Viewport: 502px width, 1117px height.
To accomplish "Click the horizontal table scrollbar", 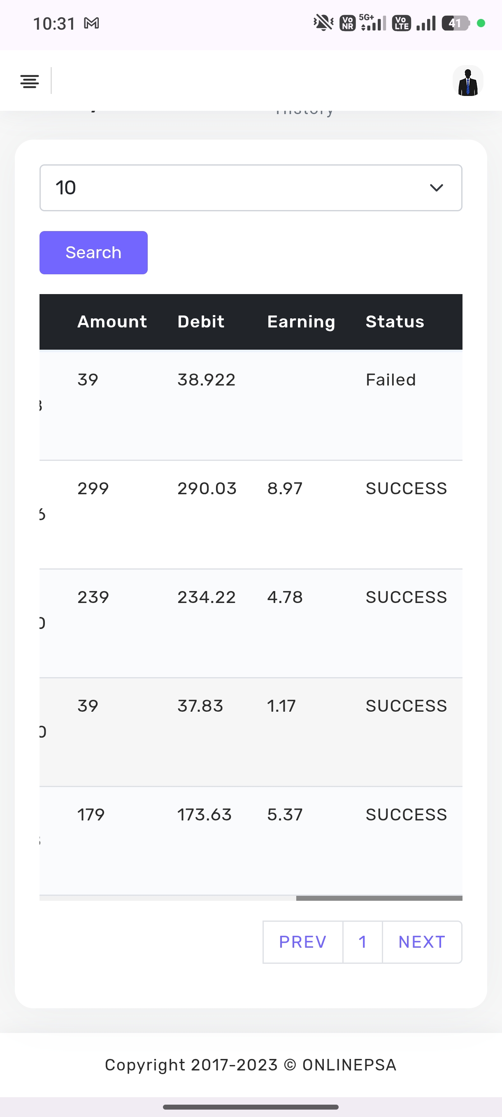I will point(379,898).
